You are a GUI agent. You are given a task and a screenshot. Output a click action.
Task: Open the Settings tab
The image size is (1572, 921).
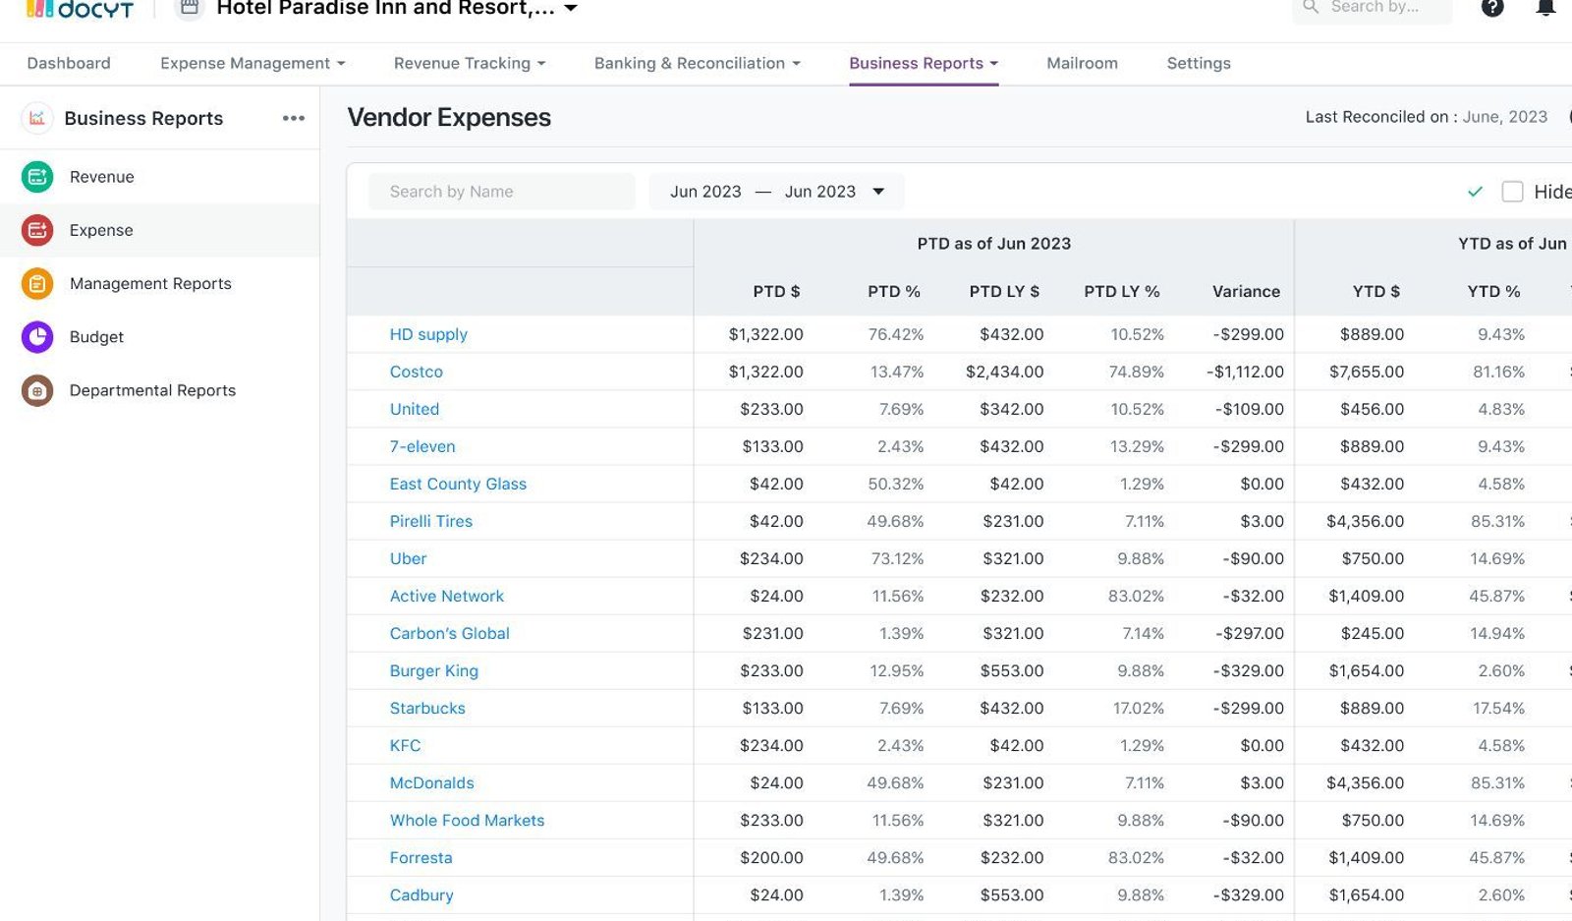coord(1199,63)
